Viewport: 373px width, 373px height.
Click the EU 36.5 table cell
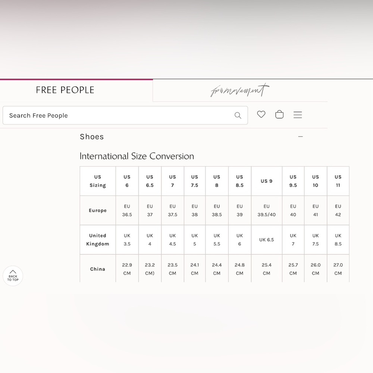click(x=127, y=210)
